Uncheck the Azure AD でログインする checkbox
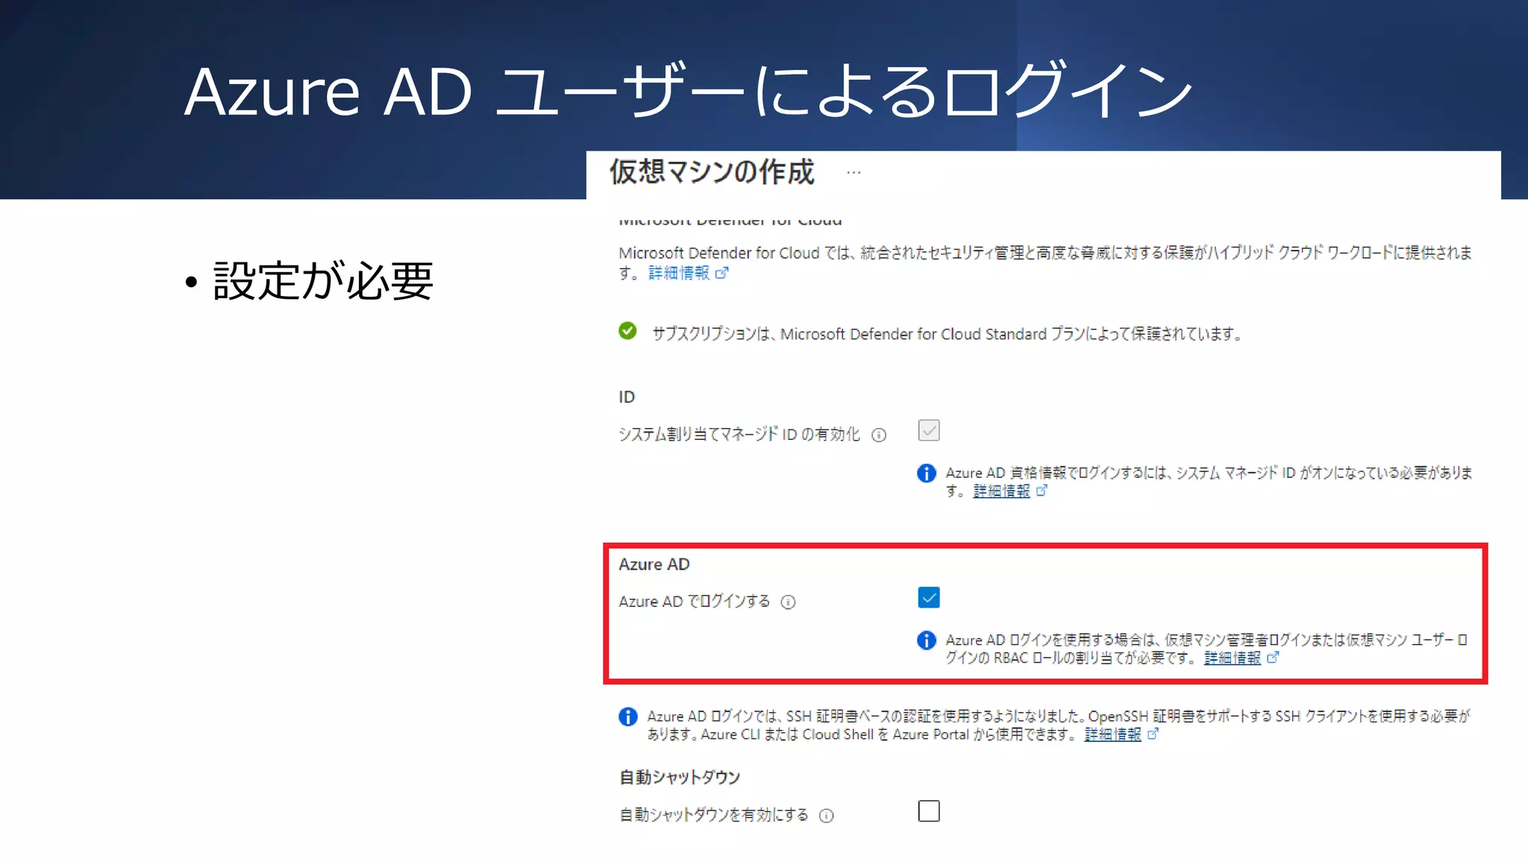Screen dimensions: 1528x859 click(x=928, y=597)
